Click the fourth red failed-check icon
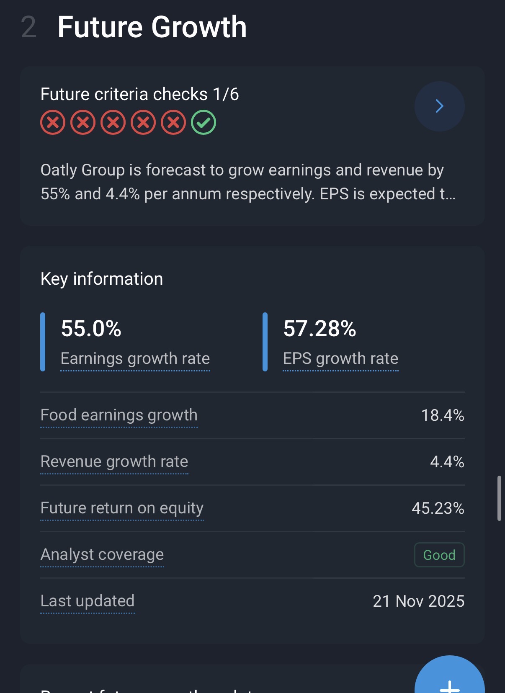The image size is (505, 693). [x=143, y=123]
